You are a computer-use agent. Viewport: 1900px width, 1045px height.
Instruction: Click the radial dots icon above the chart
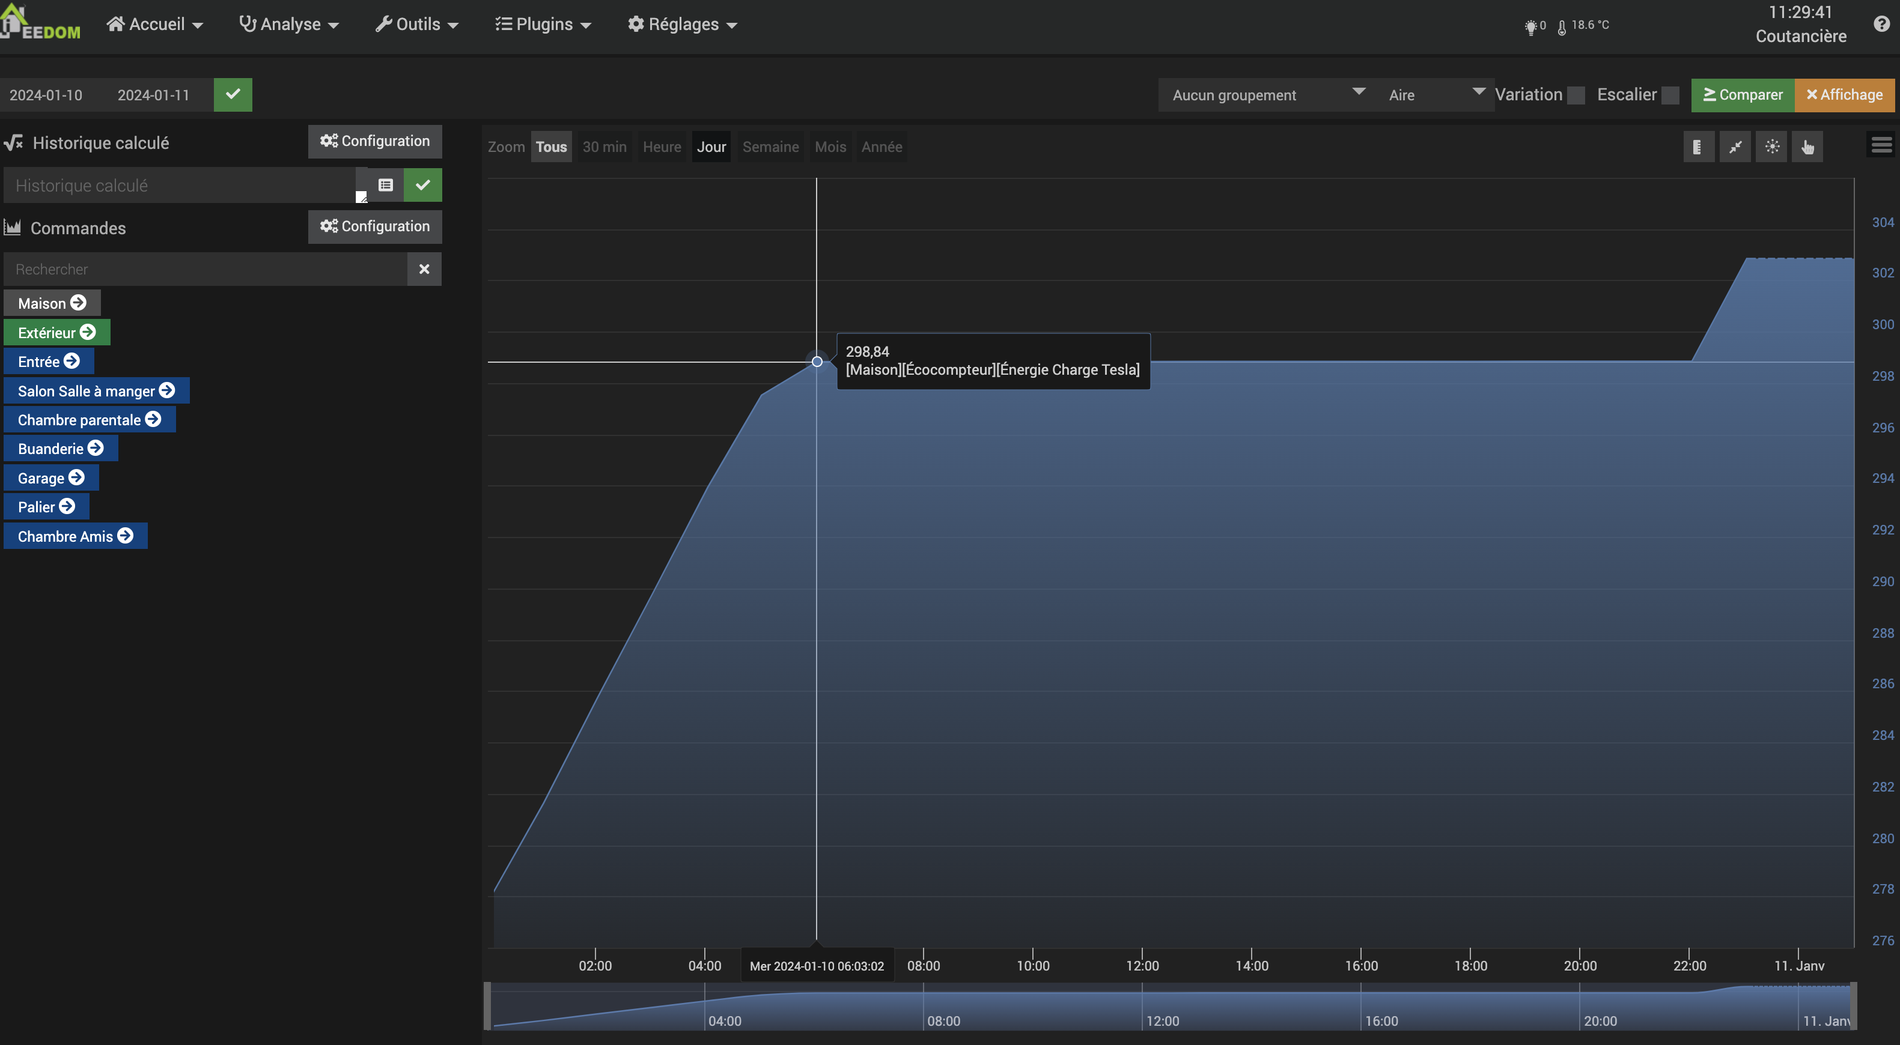1771,147
